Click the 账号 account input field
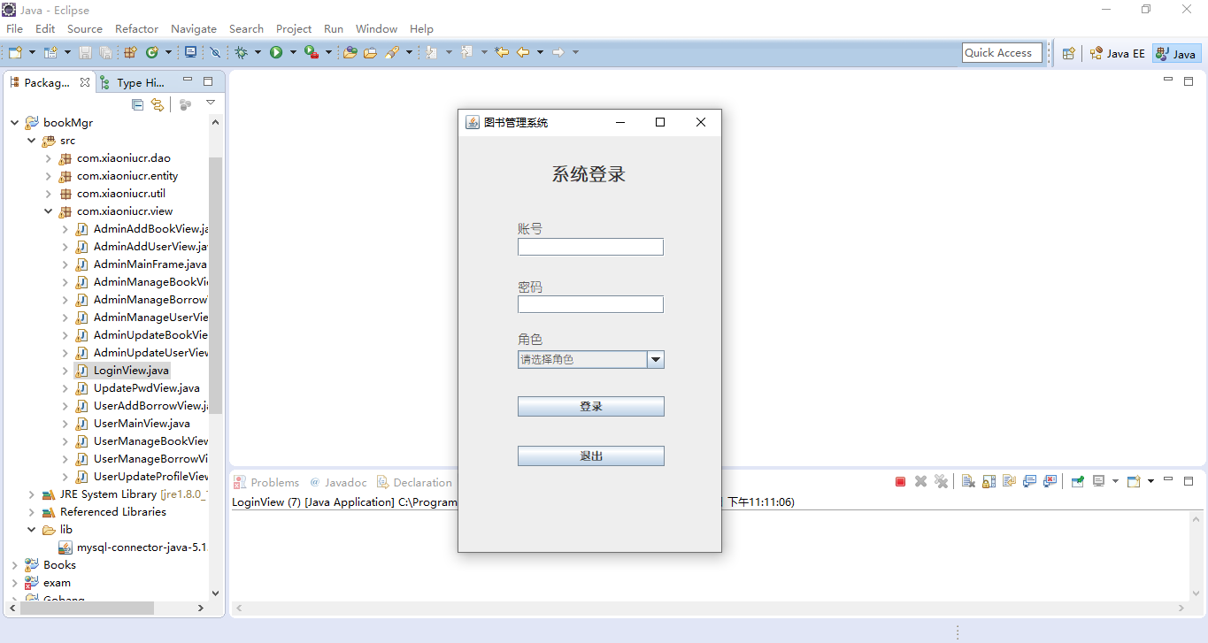 (x=590, y=247)
